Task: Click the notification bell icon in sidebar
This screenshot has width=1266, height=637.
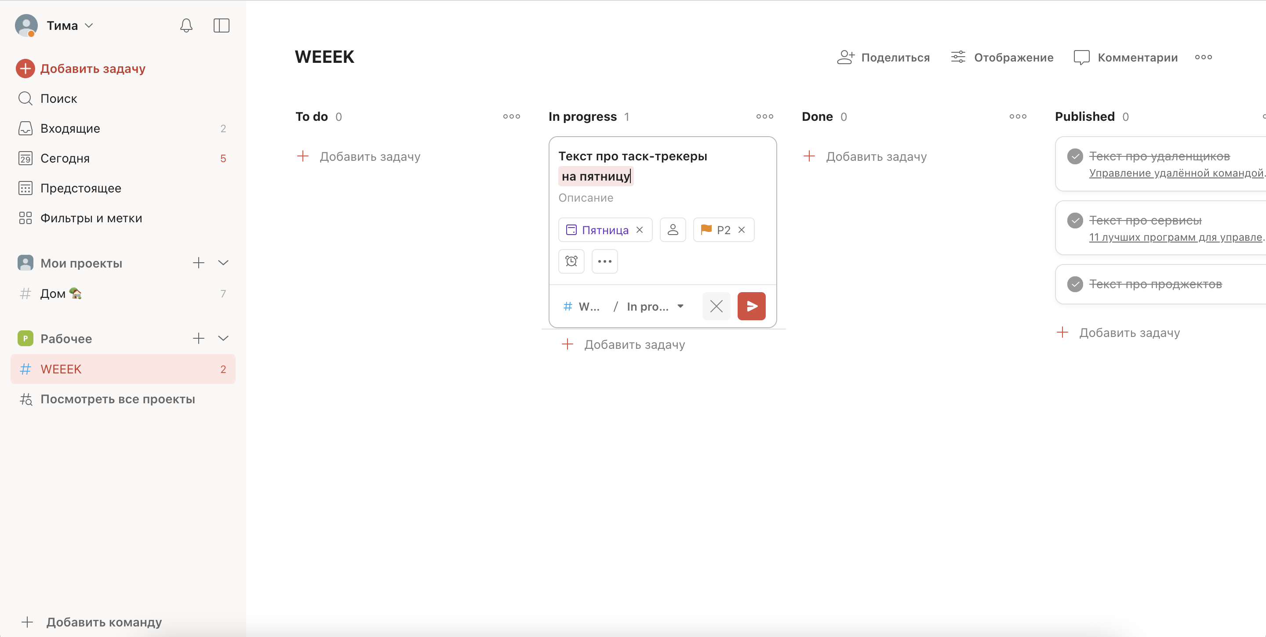Action: pyautogui.click(x=186, y=24)
